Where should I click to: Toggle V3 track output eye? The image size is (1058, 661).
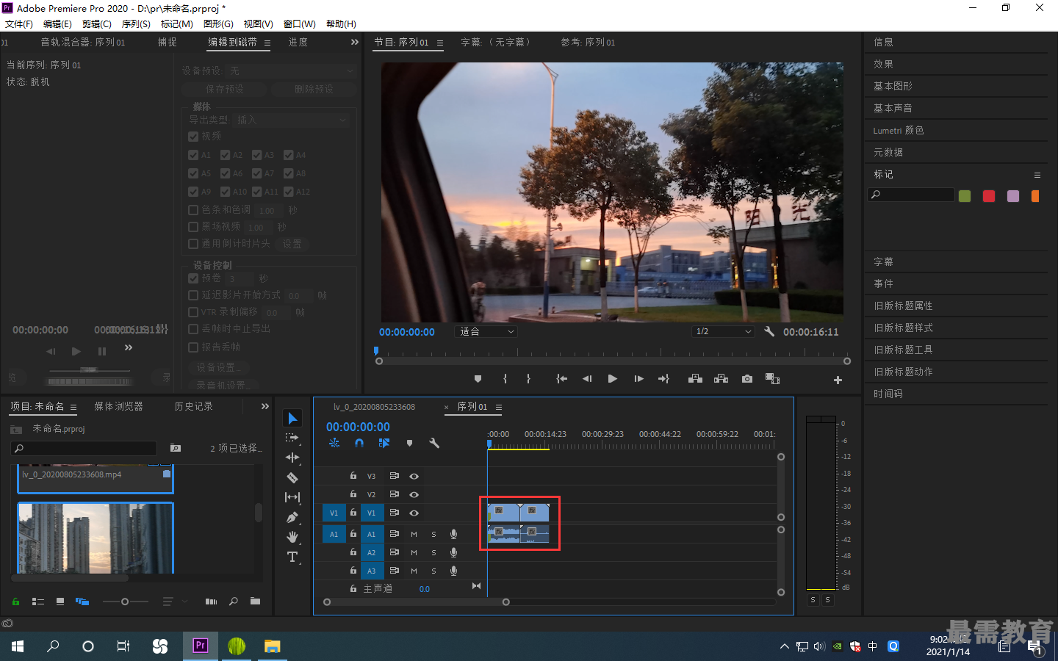414,476
